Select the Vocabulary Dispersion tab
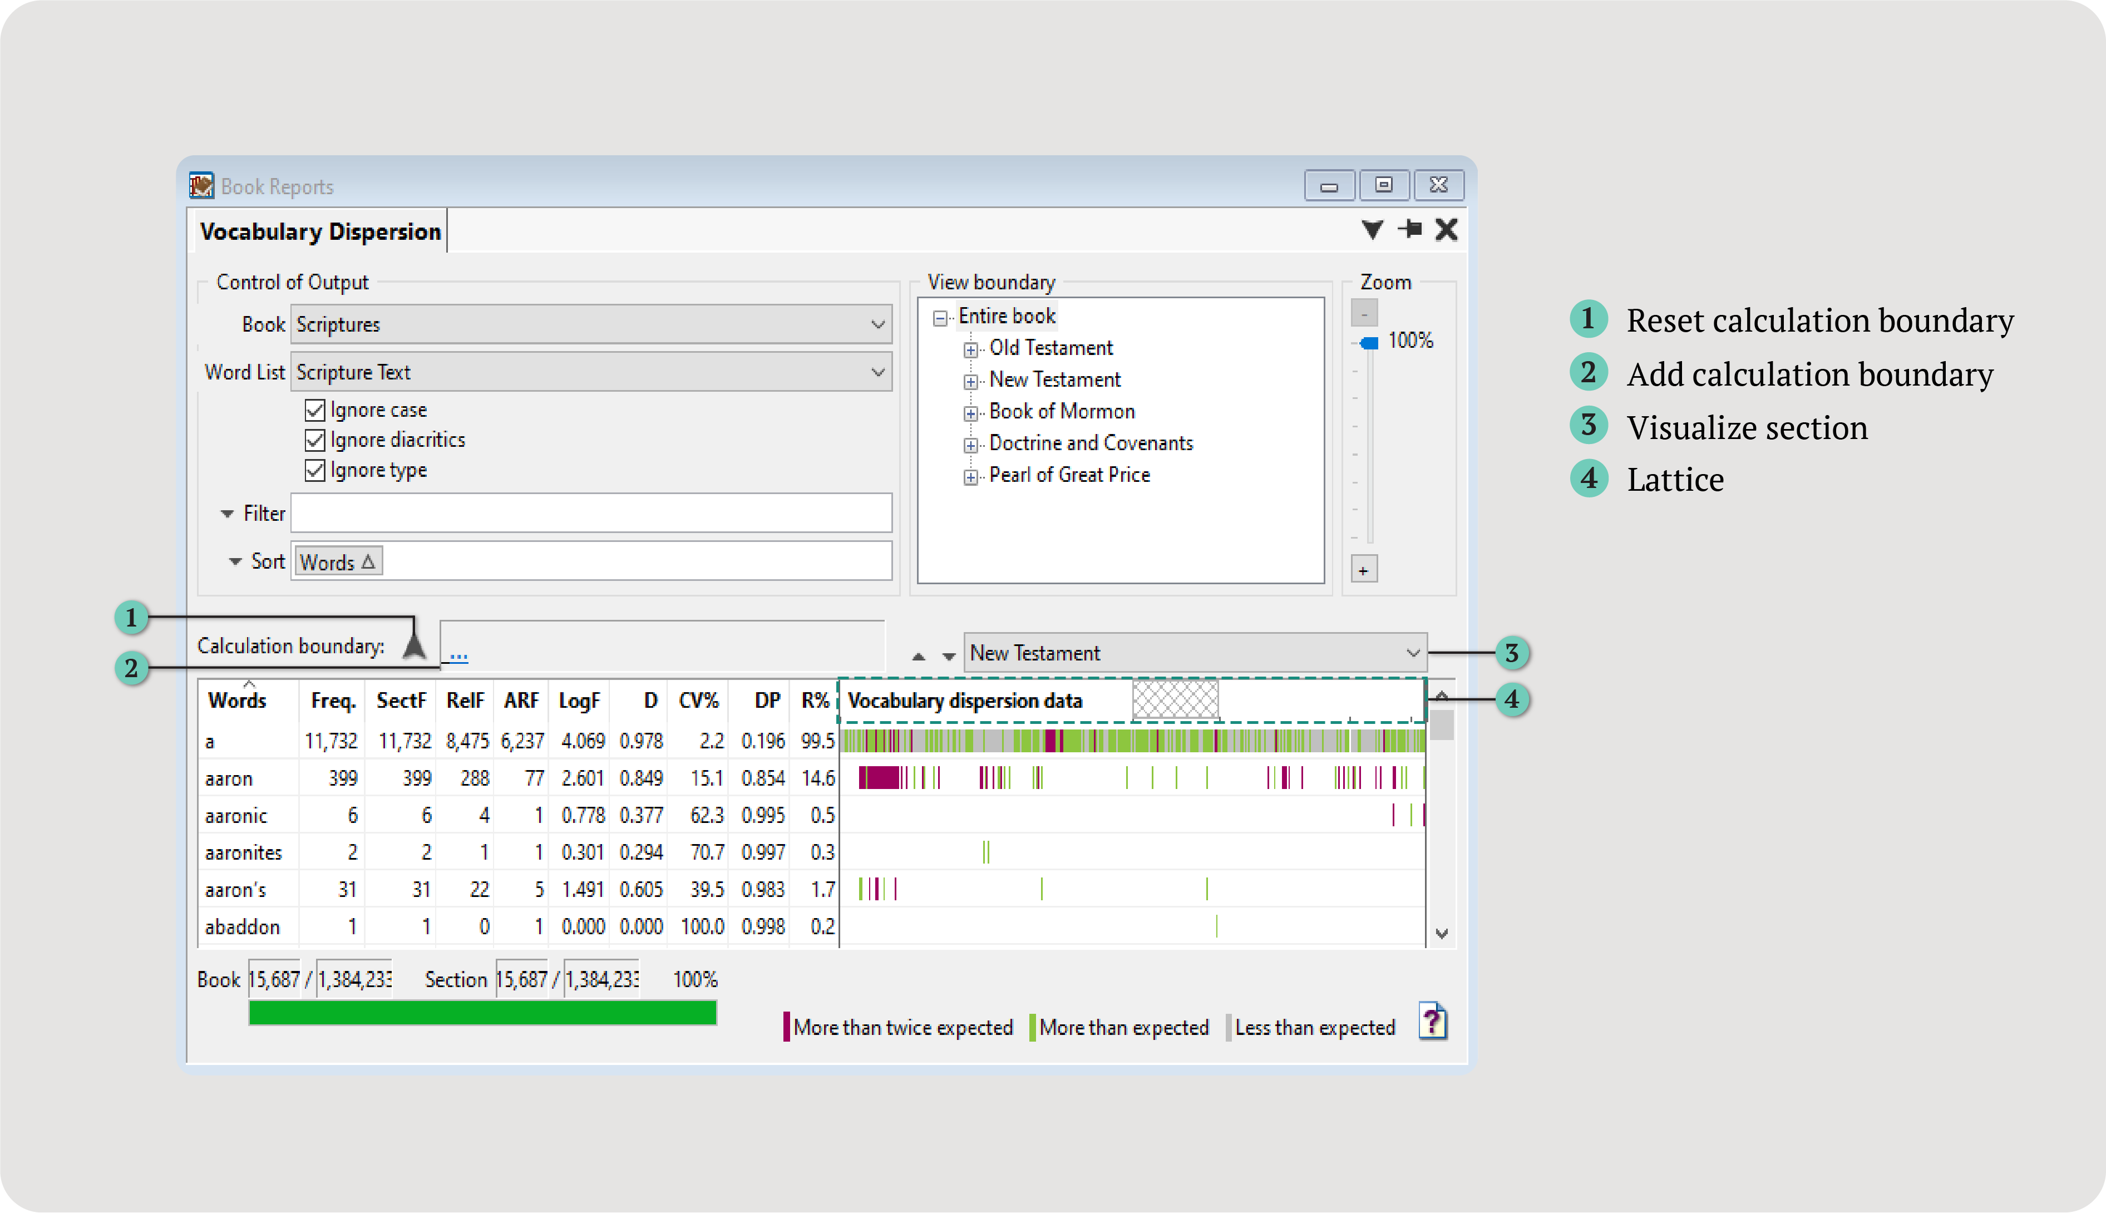Screen dimensions: 2106x1213 point(320,231)
